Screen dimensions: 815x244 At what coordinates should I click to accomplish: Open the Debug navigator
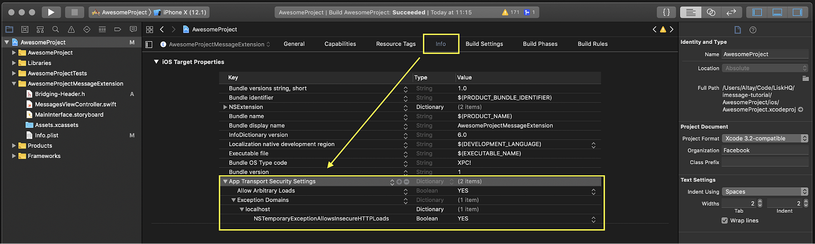coord(102,30)
